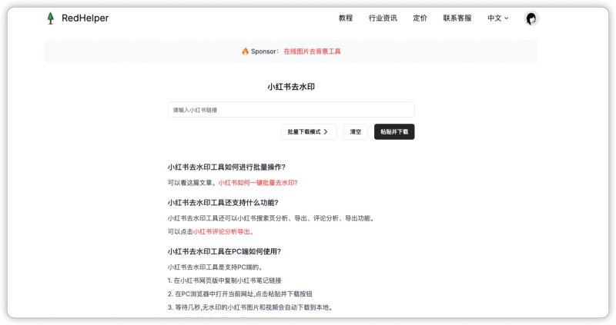Focus the 请输入小红书链接 input field
This screenshot has height=325, width=616.
(291, 110)
